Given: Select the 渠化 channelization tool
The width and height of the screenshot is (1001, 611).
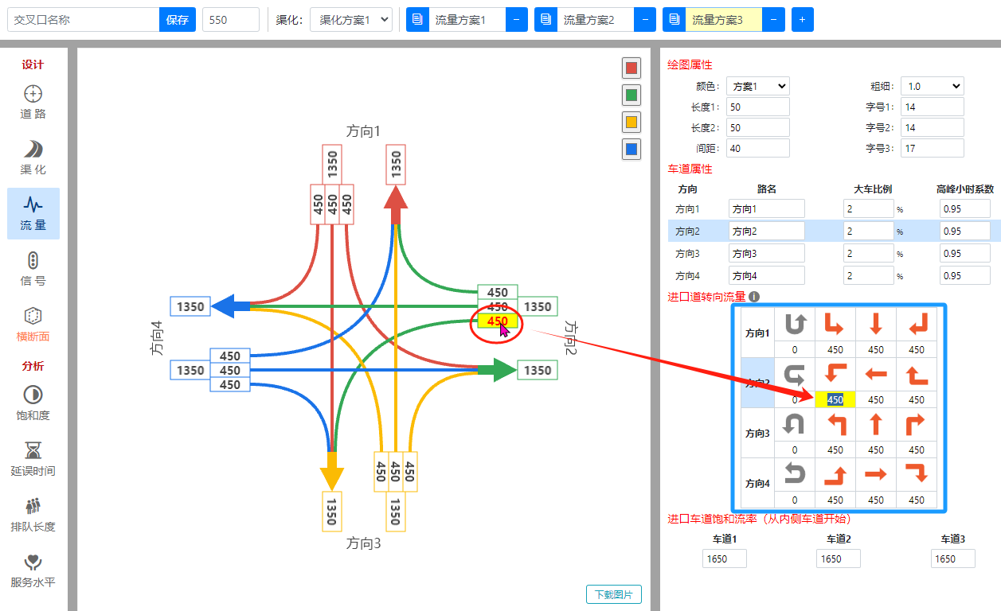Looking at the screenshot, I should pos(33,158).
